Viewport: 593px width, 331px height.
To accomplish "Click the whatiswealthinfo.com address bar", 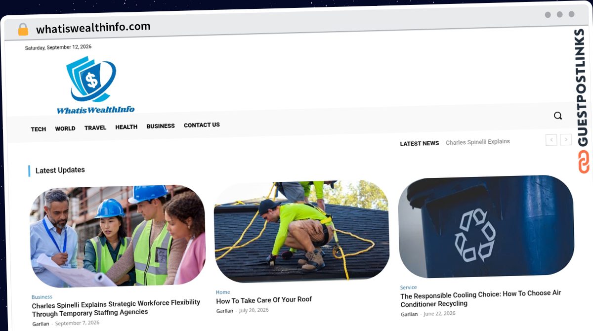I will click(x=93, y=27).
